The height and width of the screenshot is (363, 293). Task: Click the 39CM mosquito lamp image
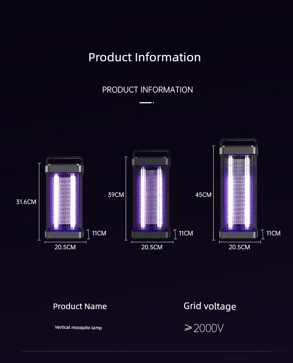click(x=151, y=194)
